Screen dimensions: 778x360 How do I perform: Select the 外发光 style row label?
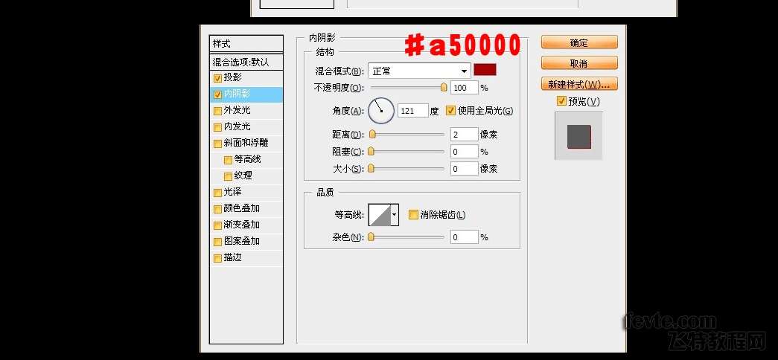tap(237, 111)
